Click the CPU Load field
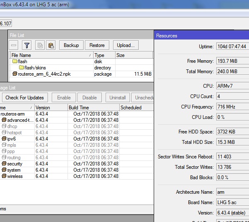249x222 pixels. (232, 117)
